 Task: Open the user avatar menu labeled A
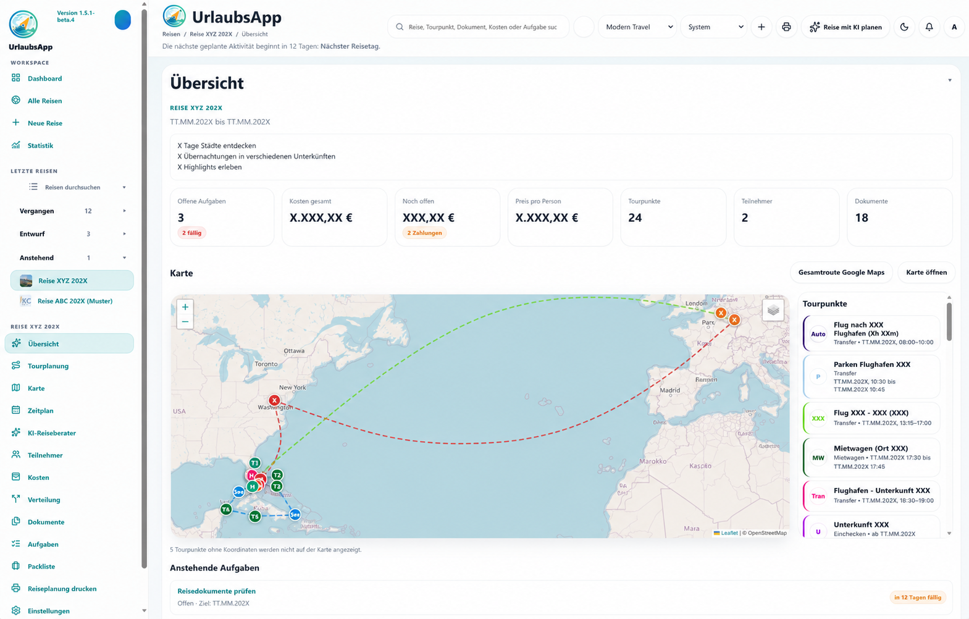point(954,27)
